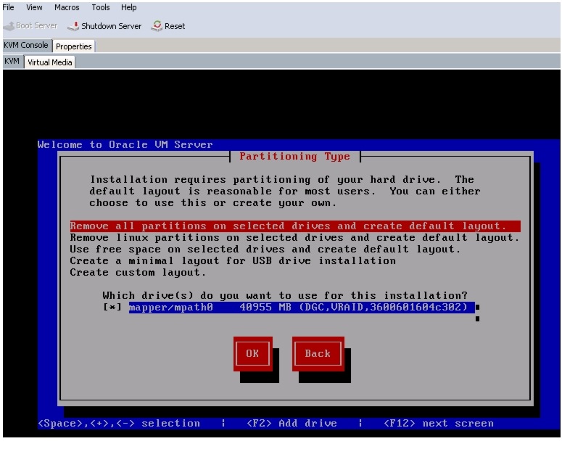Screen dimensions: 562x457
Task: Open the Tools menu
Action: (x=100, y=7)
